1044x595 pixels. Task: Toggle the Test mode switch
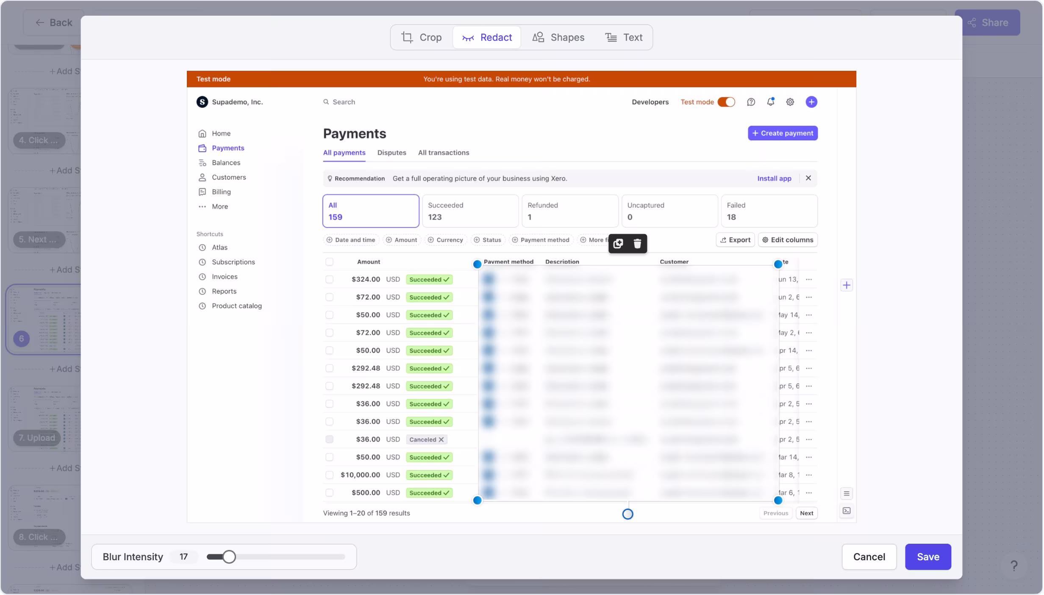pyautogui.click(x=726, y=102)
